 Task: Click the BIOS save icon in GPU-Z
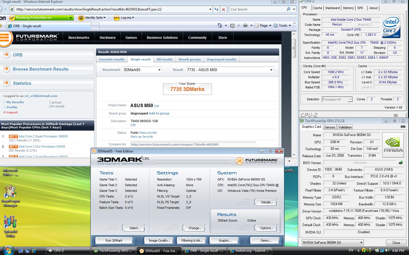[x=400, y=163]
